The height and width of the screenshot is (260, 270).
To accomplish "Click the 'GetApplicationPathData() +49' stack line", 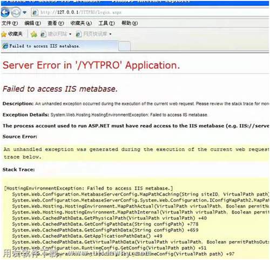I will coord(87,236).
